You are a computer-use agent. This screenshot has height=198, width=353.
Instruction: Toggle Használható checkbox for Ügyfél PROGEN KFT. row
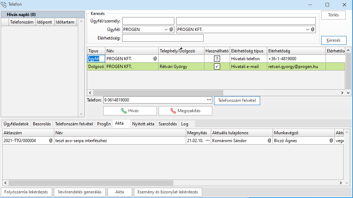point(217,59)
